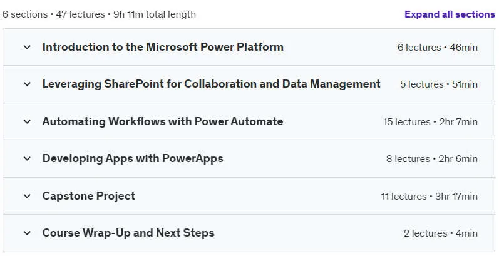
Task: Click the 8 lectures 2hr 6min label
Action: click(x=432, y=159)
